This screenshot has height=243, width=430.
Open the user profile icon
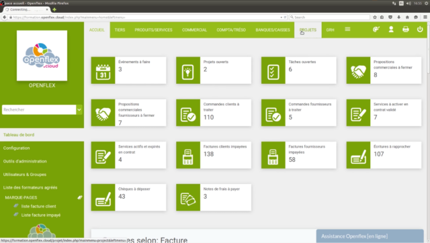tap(391, 30)
